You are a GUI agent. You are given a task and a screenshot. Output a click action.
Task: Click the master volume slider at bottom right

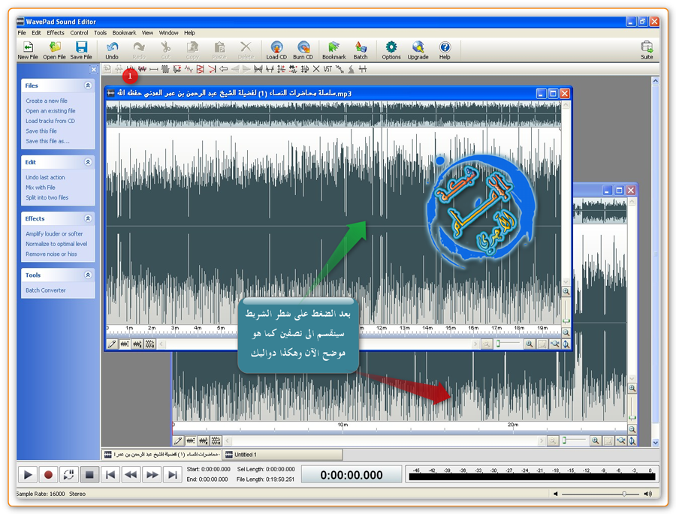[601, 494]
